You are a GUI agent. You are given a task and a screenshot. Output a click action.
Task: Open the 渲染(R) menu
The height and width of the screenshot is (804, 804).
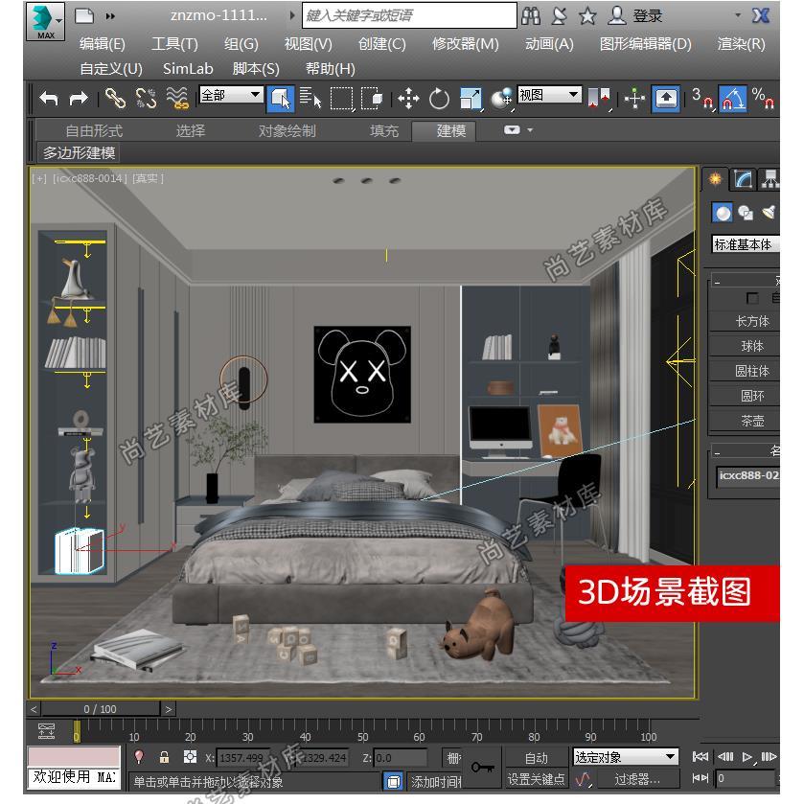741,44
